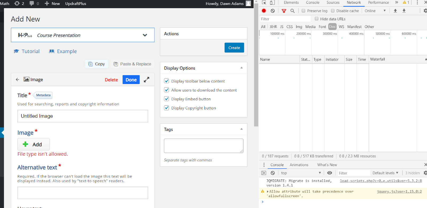The width and height of the screenshot is (427, 208).
Task: Click the user avatar next to Dawn Adams
Action: tap(248, 3)
